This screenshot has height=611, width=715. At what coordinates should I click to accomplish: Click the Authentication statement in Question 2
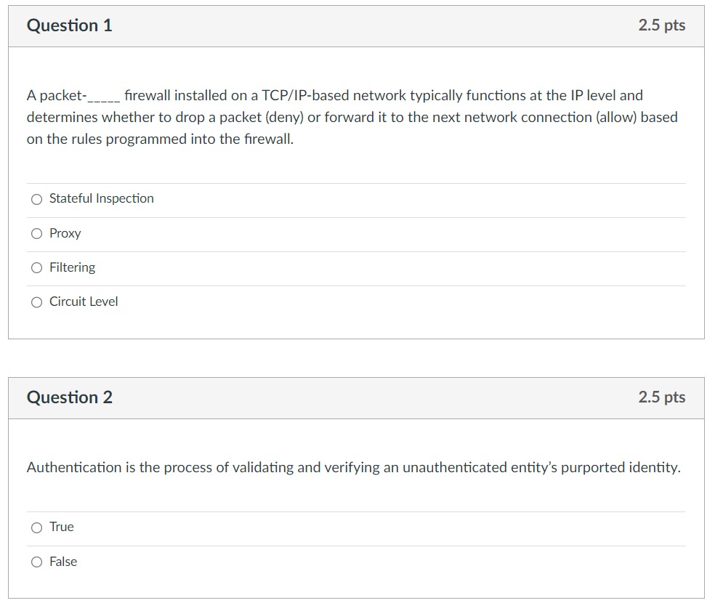click(353, 468)
